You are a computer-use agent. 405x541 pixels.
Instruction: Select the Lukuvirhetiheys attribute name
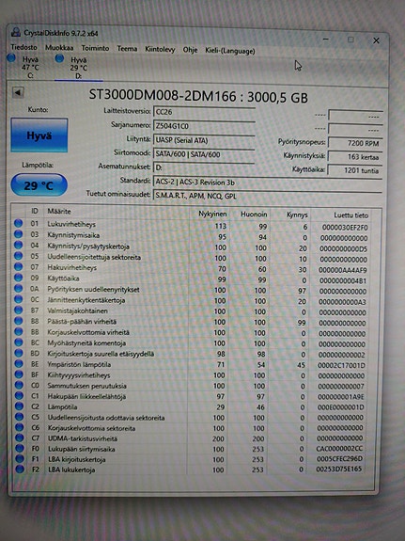[x=71, y=224]
